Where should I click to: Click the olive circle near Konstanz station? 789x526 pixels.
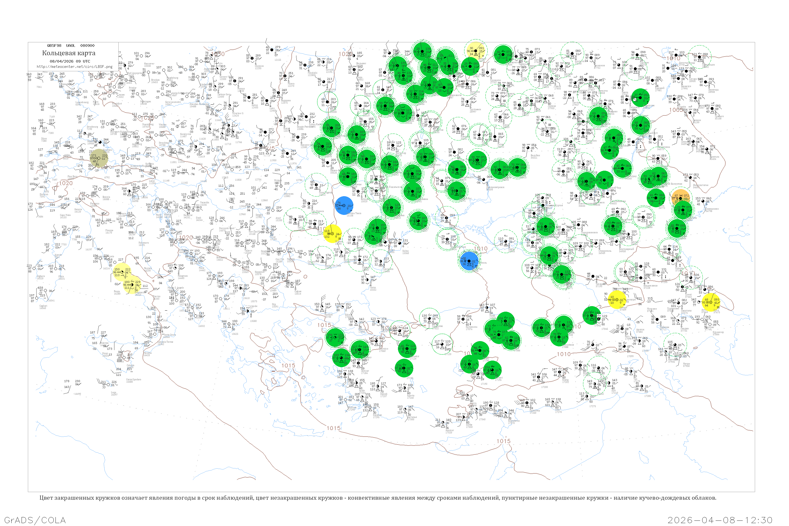pos(99,158)
